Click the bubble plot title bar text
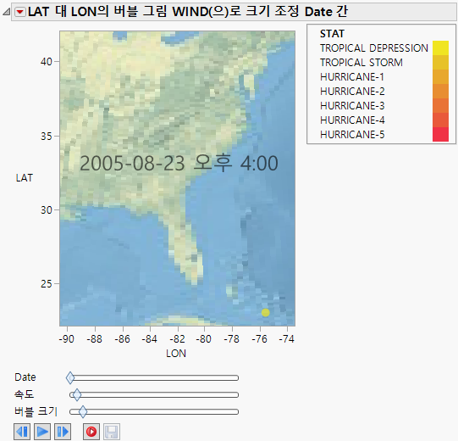 tap(188, 12)
